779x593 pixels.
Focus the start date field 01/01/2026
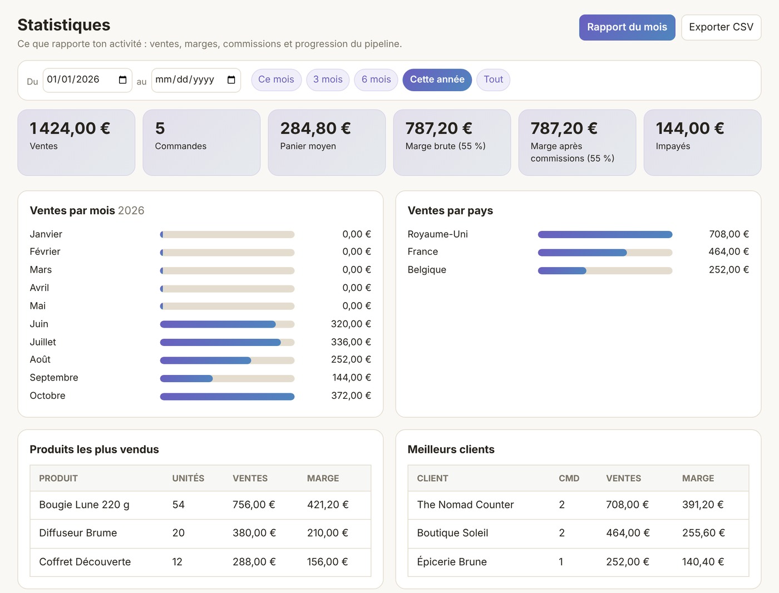tap(87, 80)
